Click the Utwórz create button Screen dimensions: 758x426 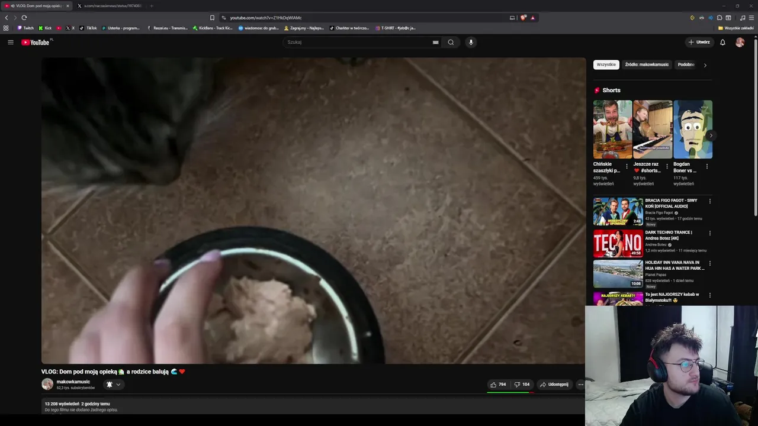(699, 42)
